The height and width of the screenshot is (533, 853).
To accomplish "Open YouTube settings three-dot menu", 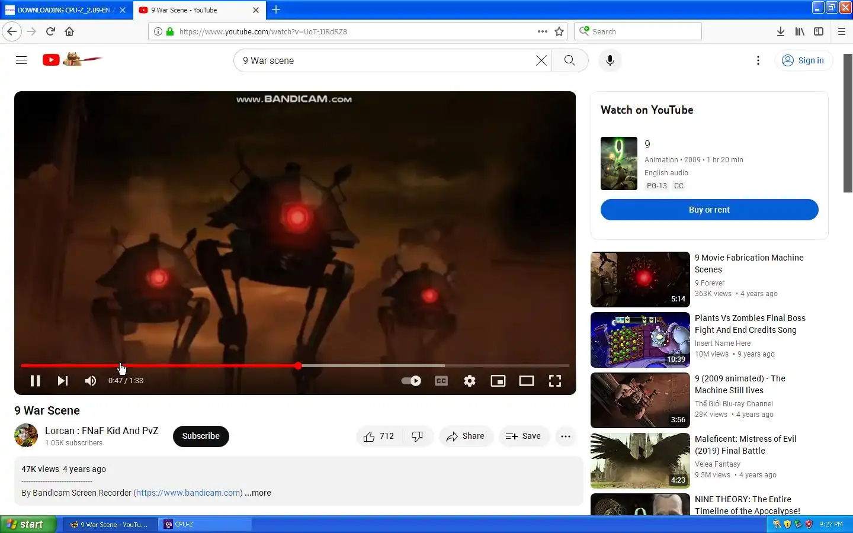I will (758, 60).
